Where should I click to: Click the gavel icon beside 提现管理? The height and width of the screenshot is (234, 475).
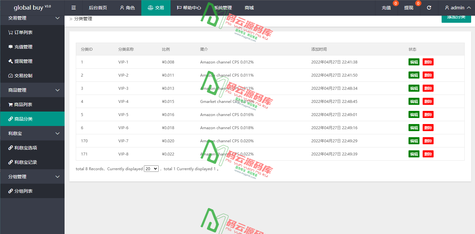tap(11, 61)
